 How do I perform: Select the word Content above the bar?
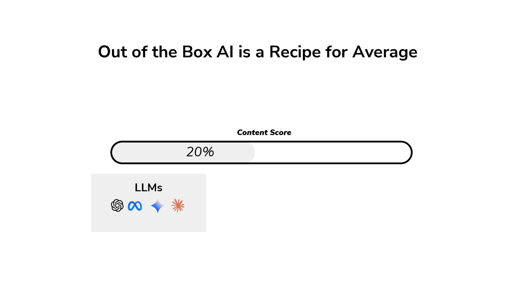click(x=252, y=133)
